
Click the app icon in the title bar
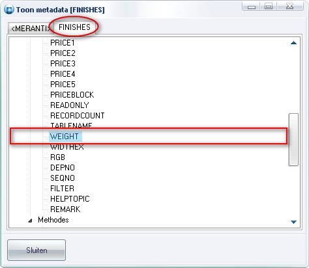(9, 10)
